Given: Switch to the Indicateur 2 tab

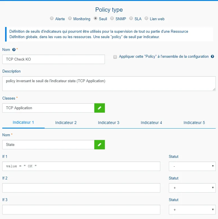Looking at the screenshot, I should coord(66,123).
